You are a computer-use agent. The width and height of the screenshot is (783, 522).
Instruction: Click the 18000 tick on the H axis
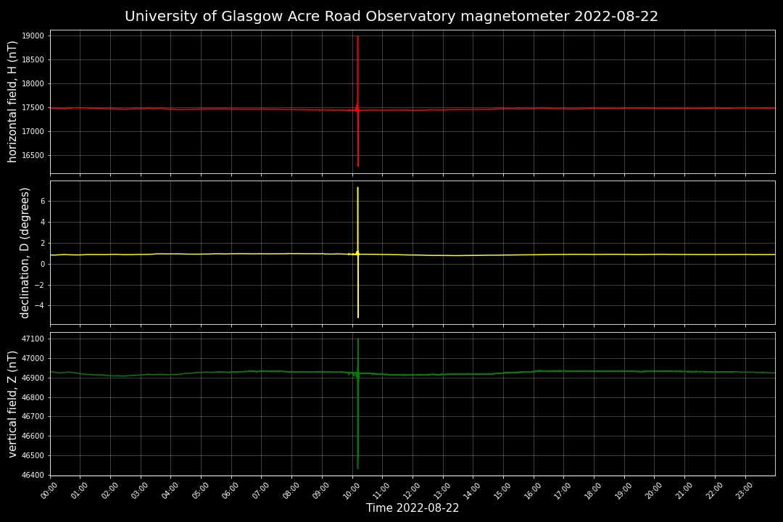(33, 84)
